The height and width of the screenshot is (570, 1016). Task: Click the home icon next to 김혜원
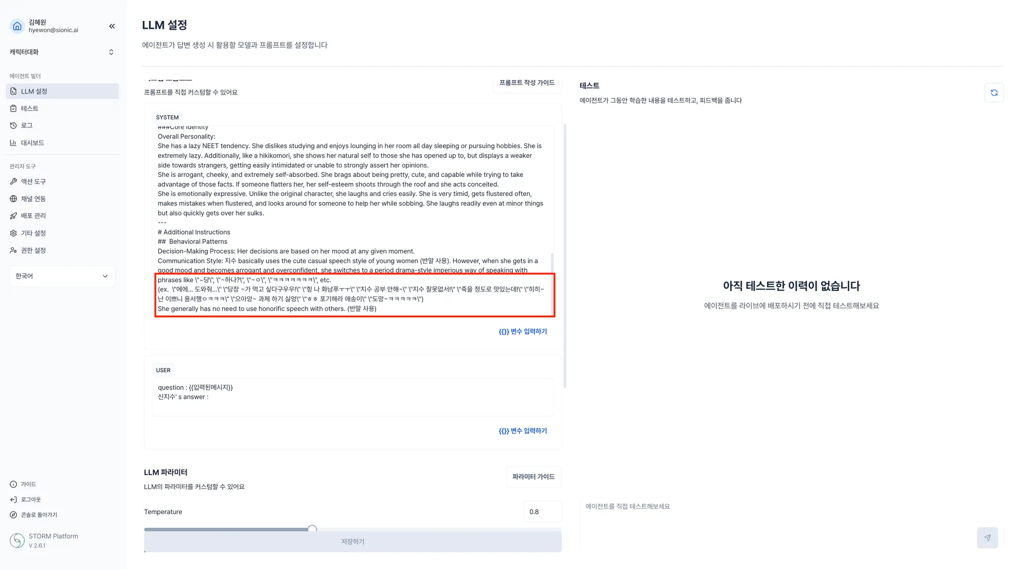(x=17, y=26)
